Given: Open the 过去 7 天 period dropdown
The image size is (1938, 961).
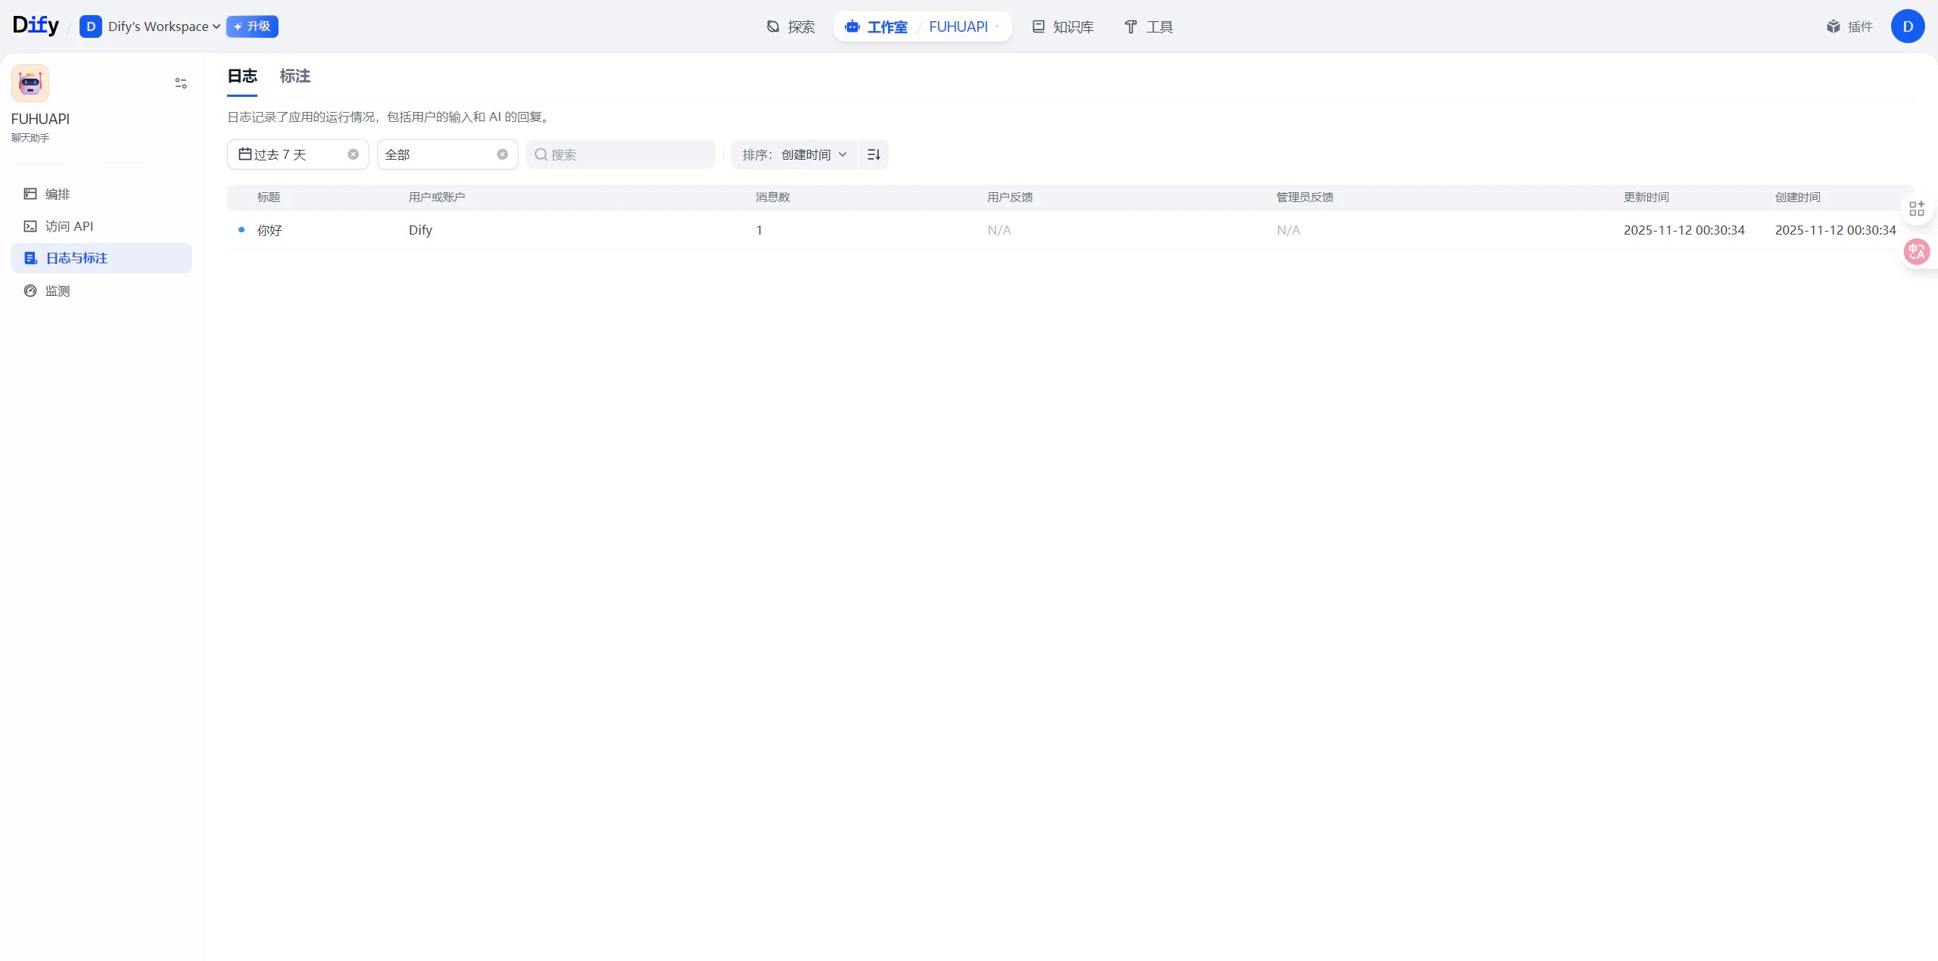Looking at the screenshot, I should [298, 154].
